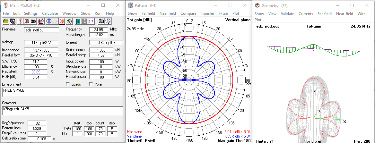
Task: Click the save output disk icon
Action: coord(13,21)
